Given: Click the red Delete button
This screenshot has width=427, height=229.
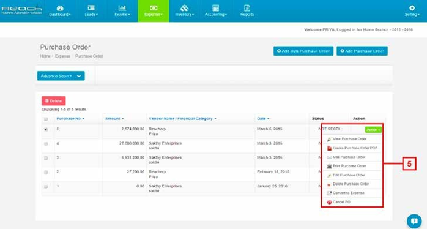Looking at the screenshot, I should (53, 101).
